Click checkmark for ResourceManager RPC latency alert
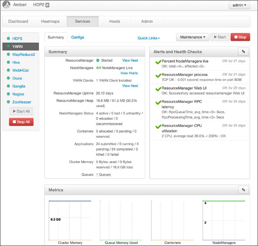The image size is (258, 246). pos(158,102)
